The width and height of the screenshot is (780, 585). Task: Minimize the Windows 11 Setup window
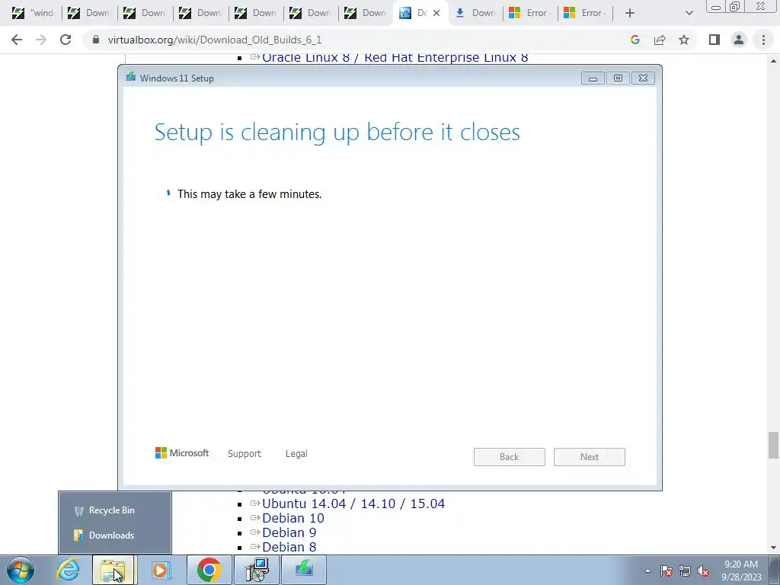point(593,78)
